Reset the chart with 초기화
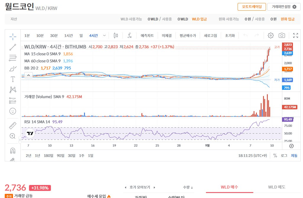The image size is (303, 198). [x=230, y=35]
